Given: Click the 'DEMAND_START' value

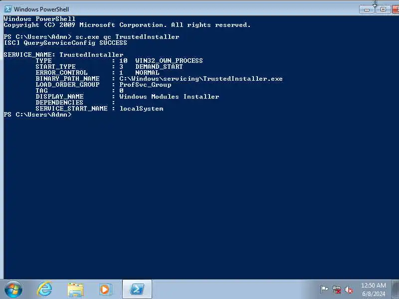Looking at the screenshot, I should click(159, 67).
